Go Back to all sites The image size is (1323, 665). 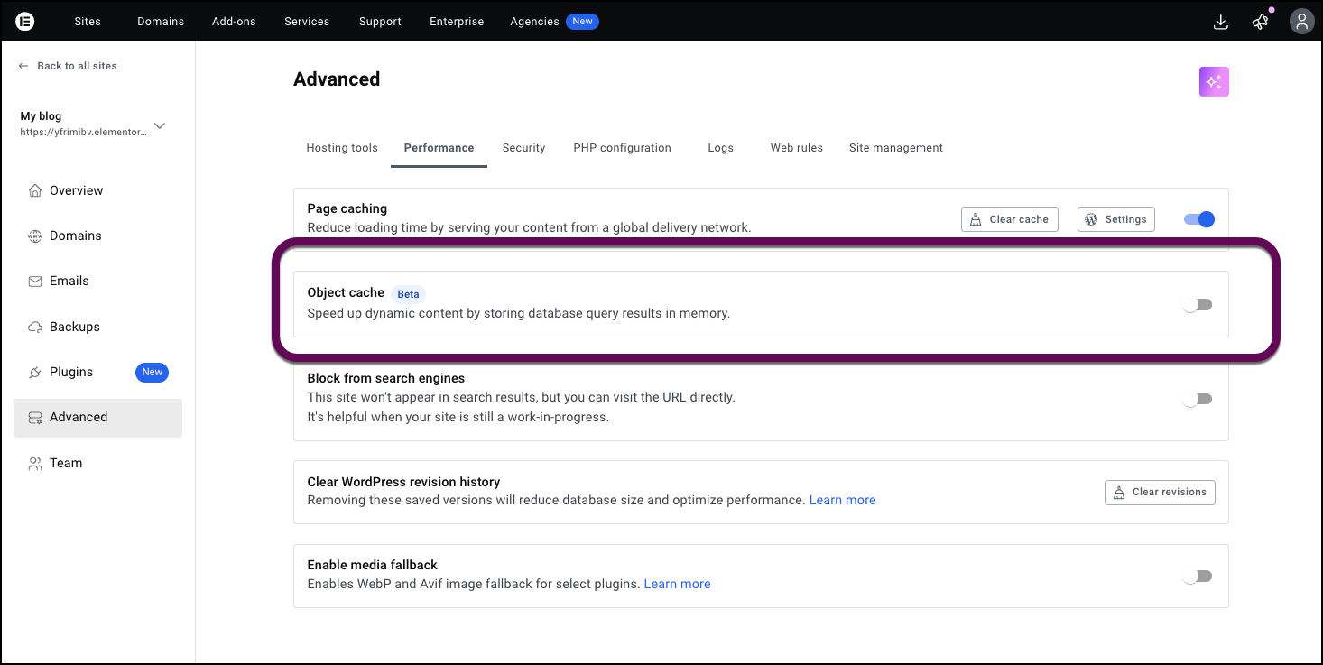[68, 65]
